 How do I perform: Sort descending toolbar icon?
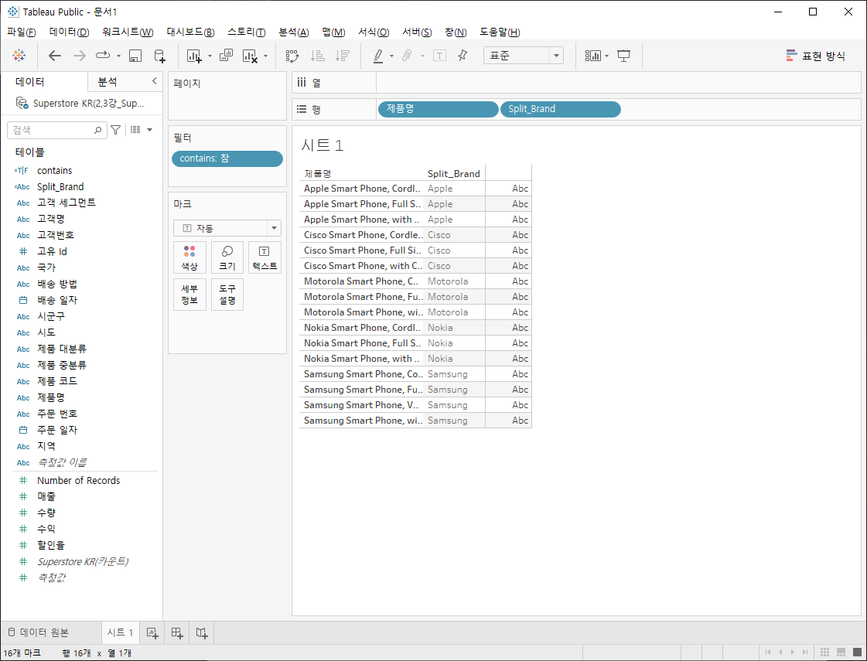[343, 55]
